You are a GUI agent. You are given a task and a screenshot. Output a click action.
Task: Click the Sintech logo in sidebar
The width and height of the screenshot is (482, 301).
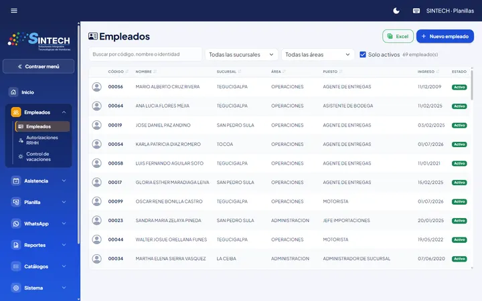[x=39, y=41]
